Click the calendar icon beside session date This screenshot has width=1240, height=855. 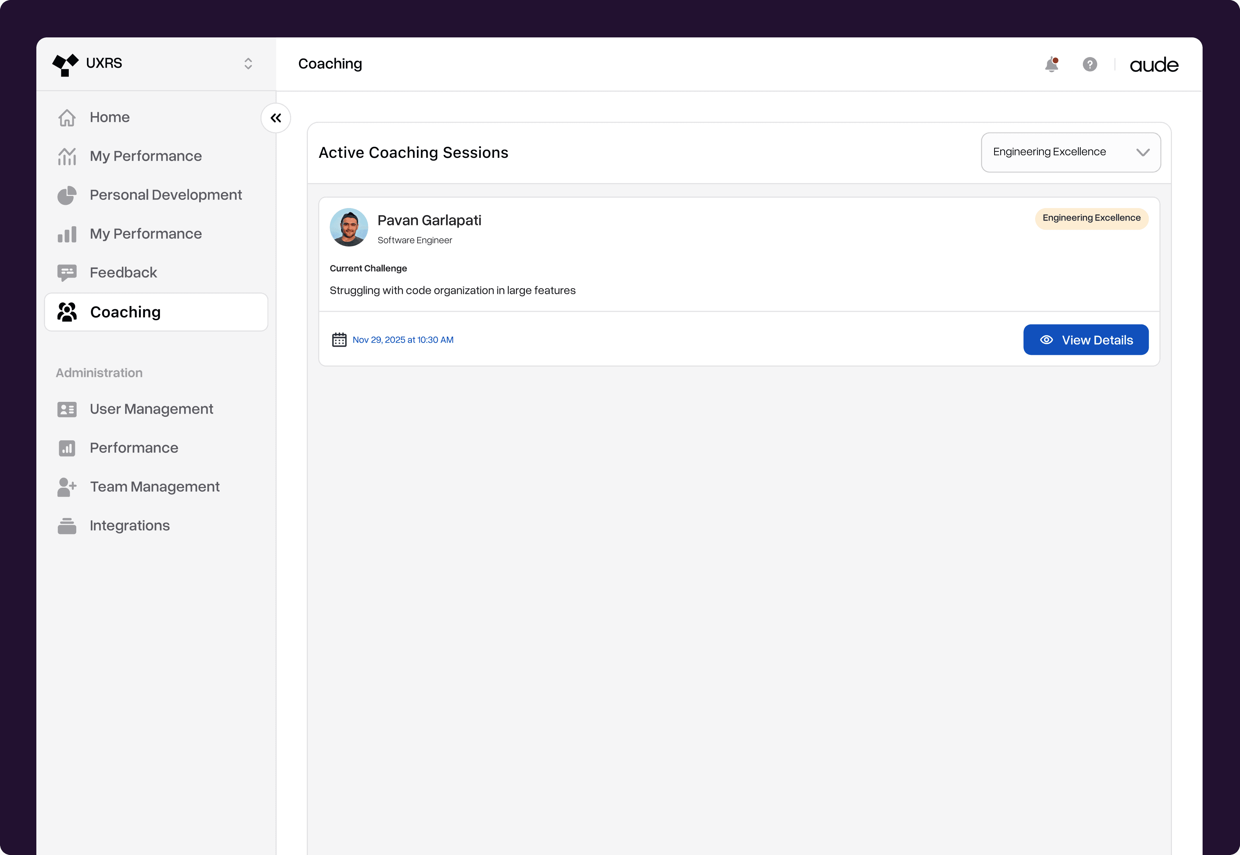(339, 340)
